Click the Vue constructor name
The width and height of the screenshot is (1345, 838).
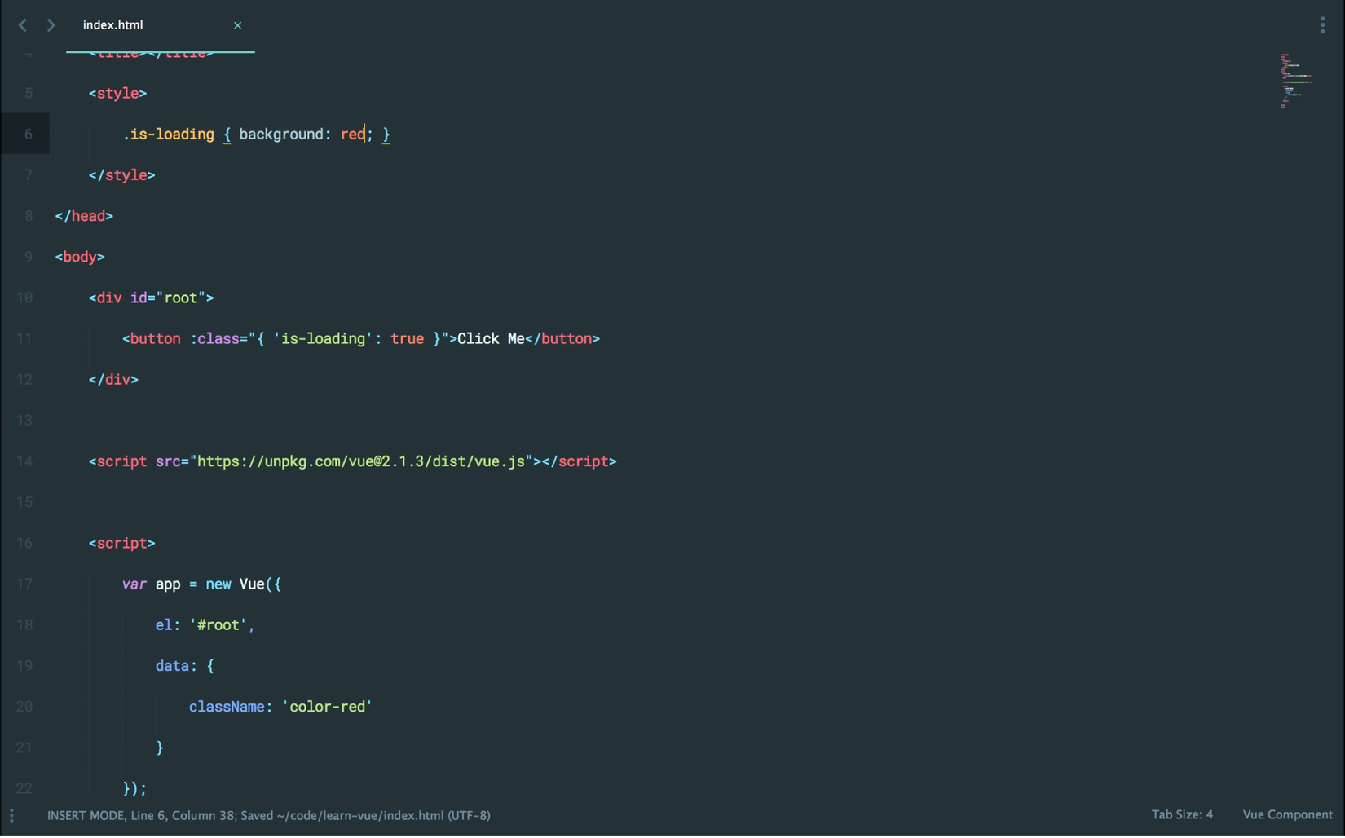pos(252,584)
